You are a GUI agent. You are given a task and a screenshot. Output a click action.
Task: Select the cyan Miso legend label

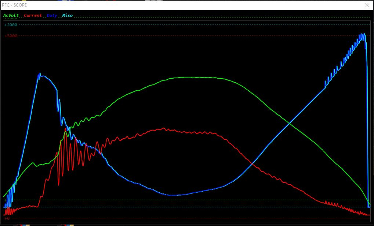click(67, 15)
